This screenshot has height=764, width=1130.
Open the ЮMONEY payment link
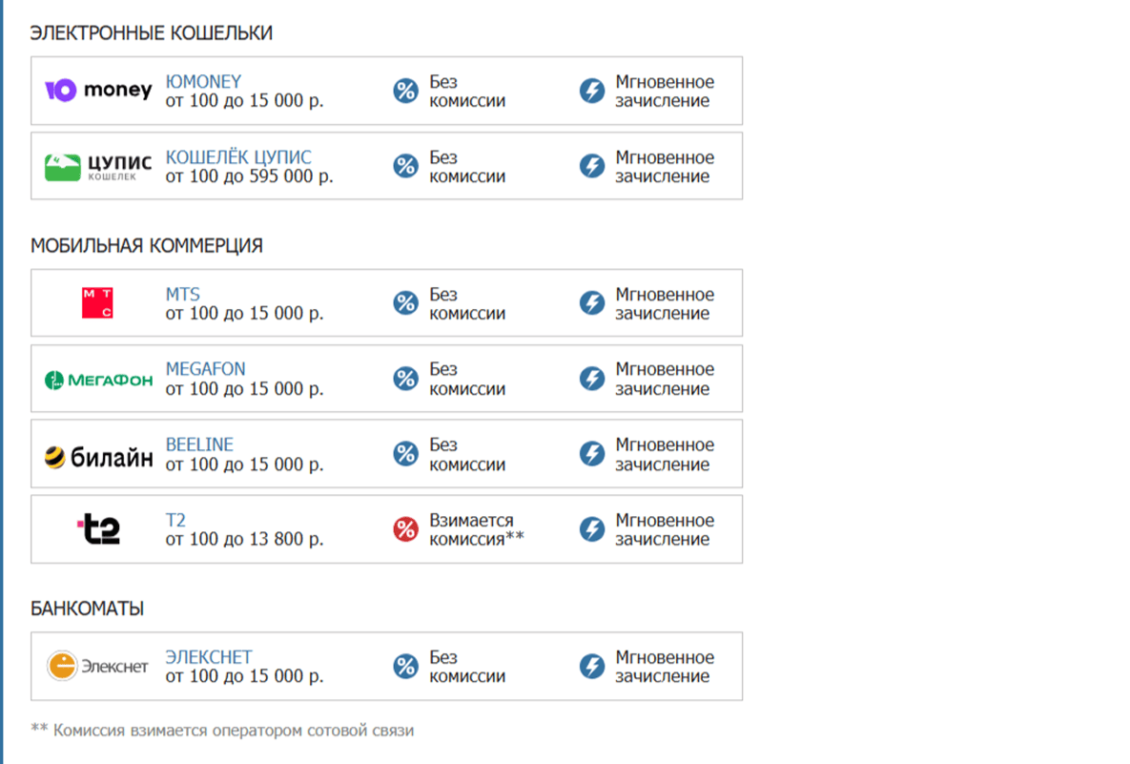coord(203,81)
